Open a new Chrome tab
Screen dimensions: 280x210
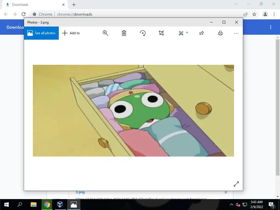coord(74,5)
